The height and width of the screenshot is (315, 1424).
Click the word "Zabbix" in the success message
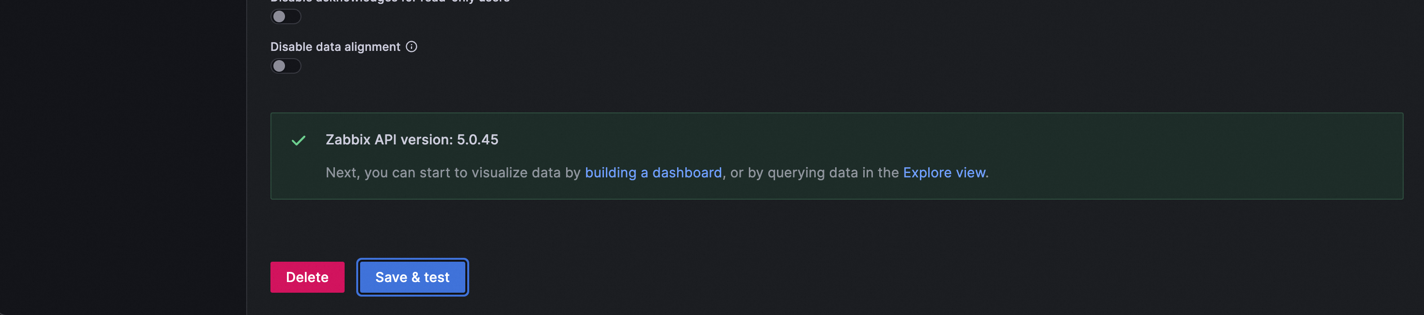pos(348,140)
